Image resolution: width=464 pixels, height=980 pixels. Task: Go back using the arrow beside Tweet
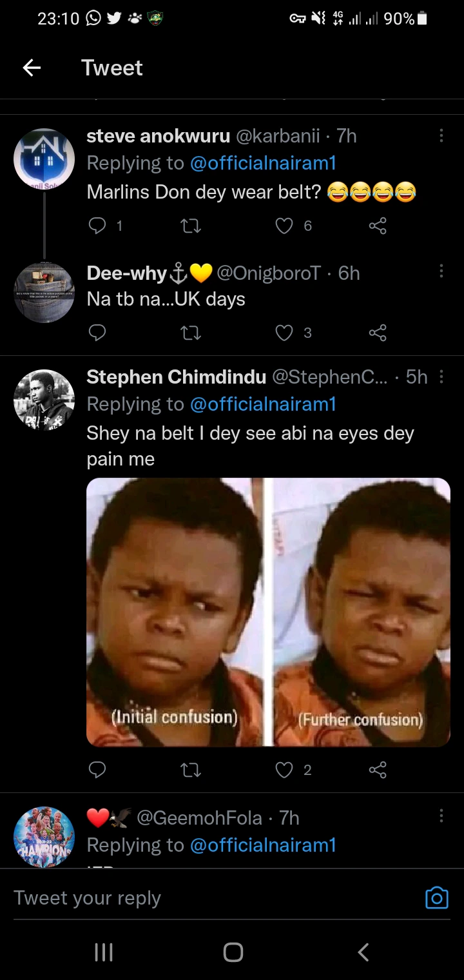(32, 68)
